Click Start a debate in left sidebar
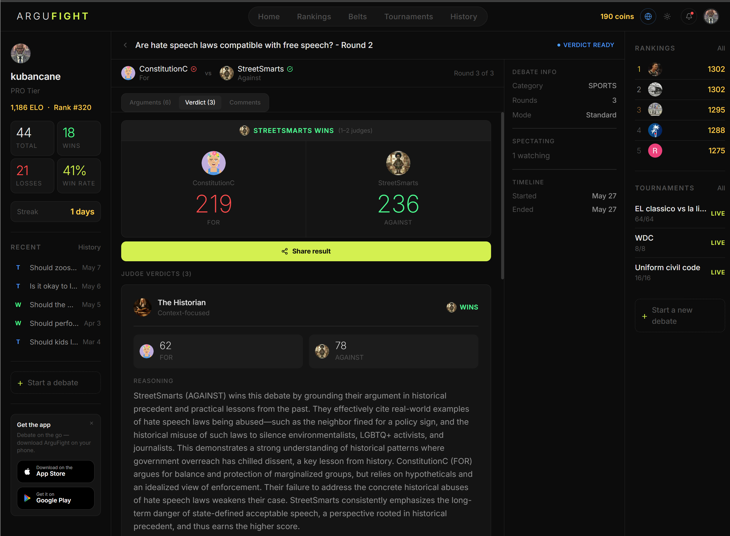 pos(55,383)
